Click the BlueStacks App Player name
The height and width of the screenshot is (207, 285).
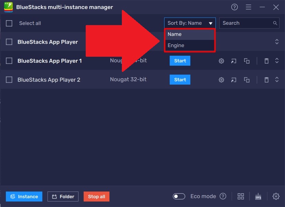47,42
